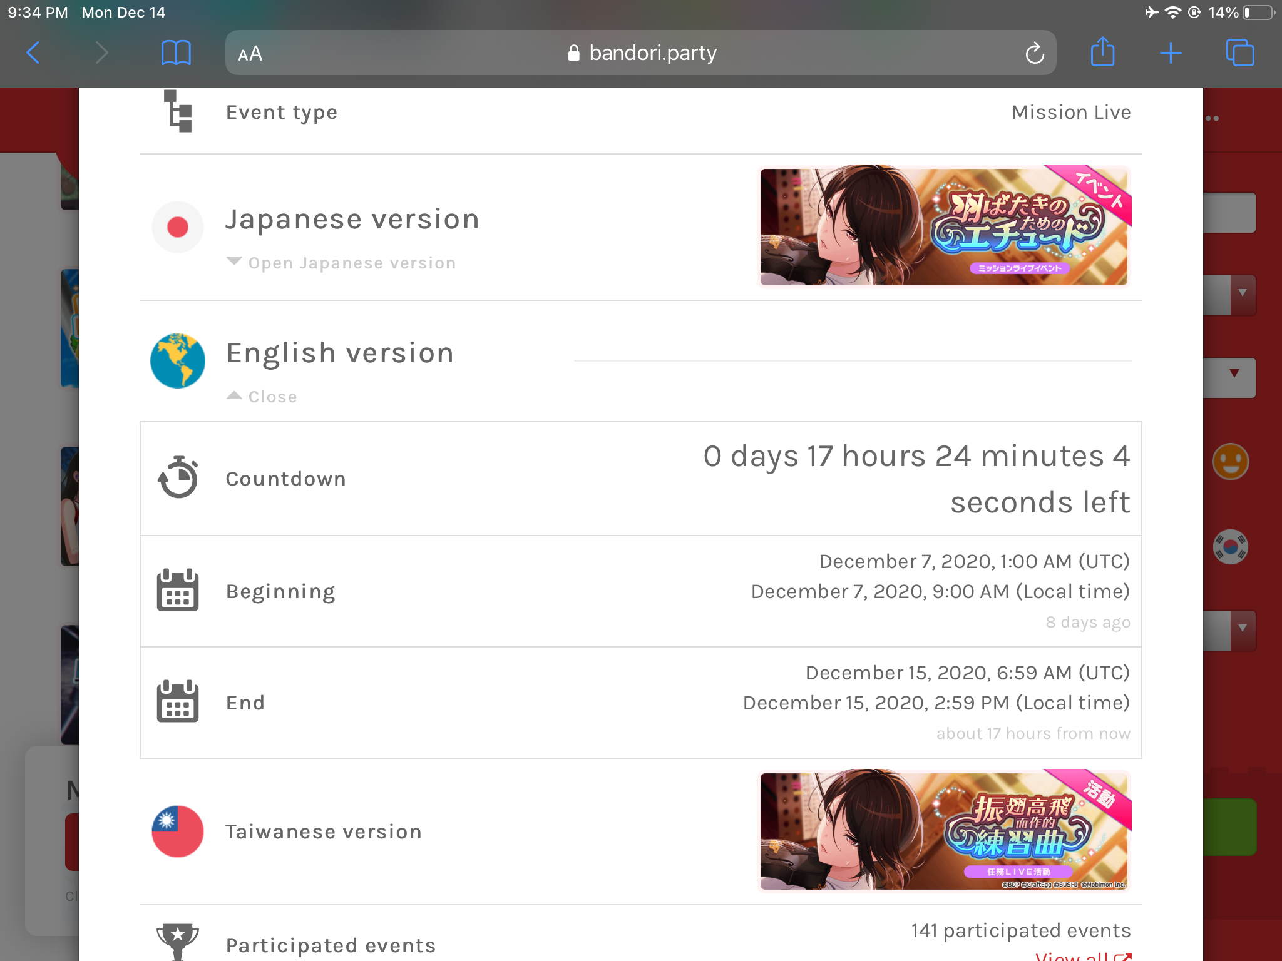1282x961 pixels.
Task: Reload the bandori.party page
Action: (x=1035, y=54)
